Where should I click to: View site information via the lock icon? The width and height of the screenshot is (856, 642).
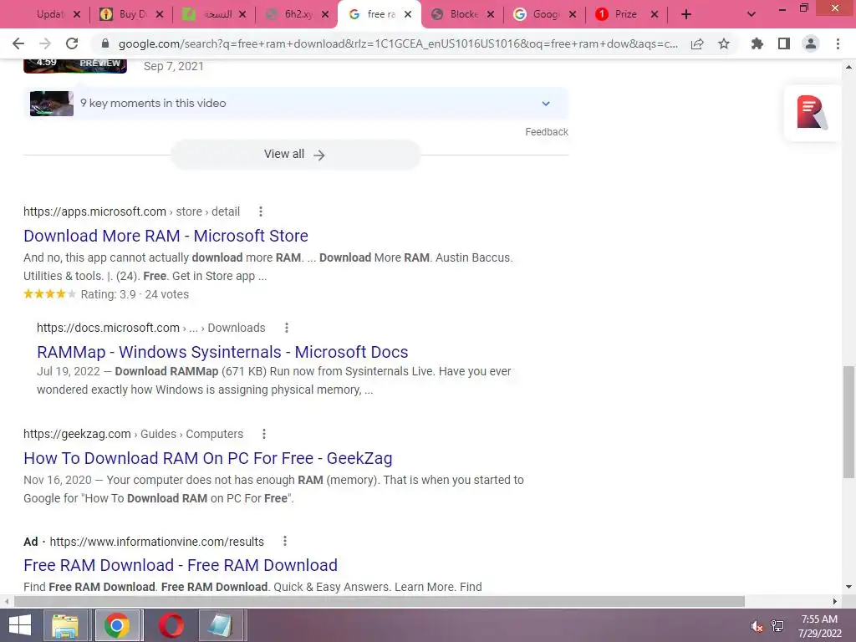click(x=105, y=43)
